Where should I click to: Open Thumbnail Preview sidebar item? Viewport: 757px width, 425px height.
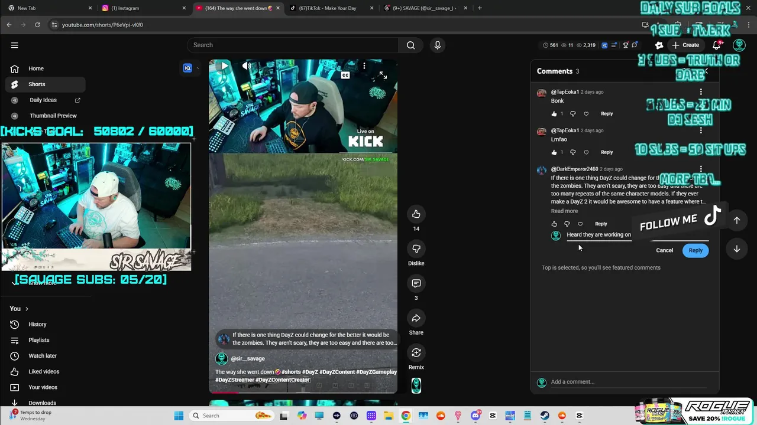coord(45,116)
